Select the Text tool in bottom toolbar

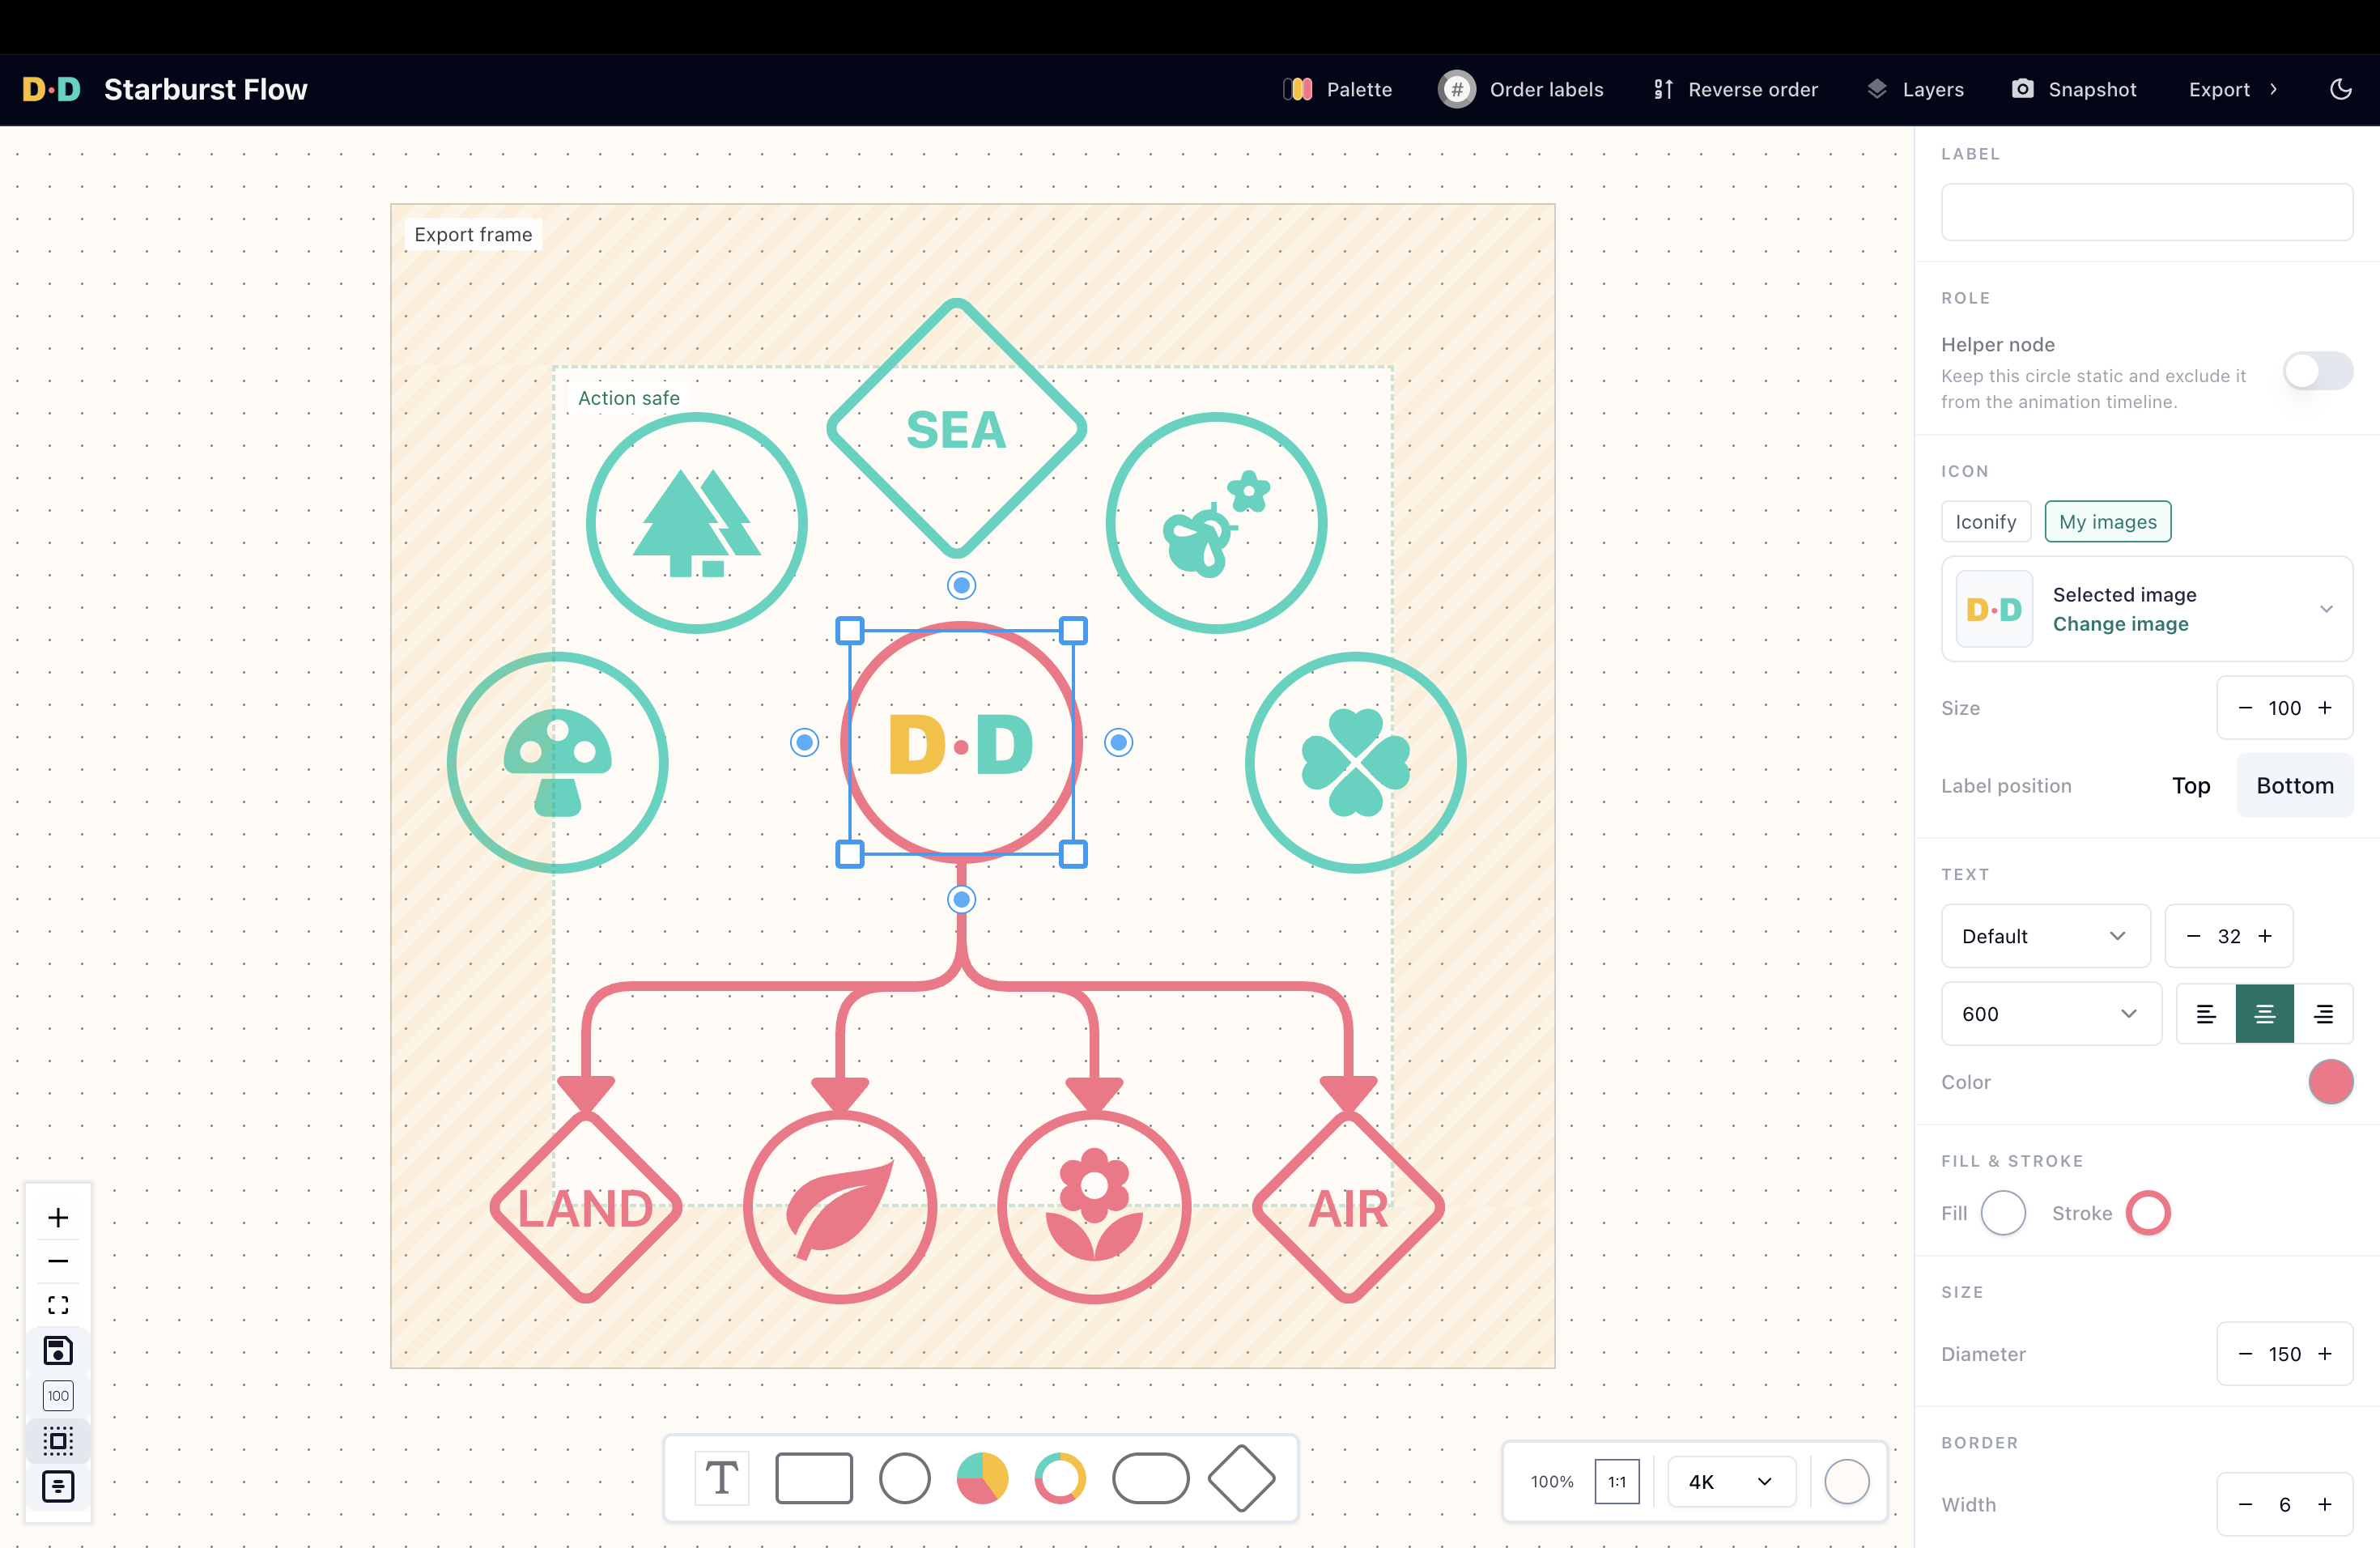[x=721, y=1478]
